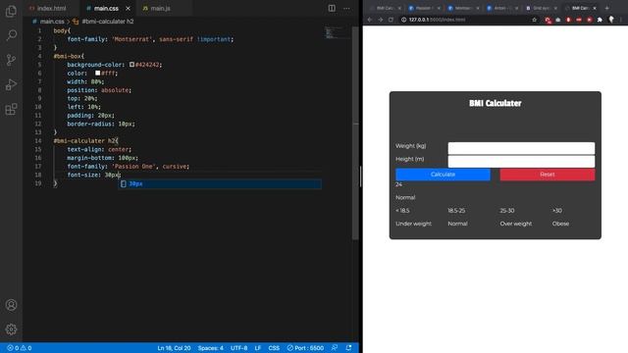Open notifications bell in status bar

coord(348,348)
